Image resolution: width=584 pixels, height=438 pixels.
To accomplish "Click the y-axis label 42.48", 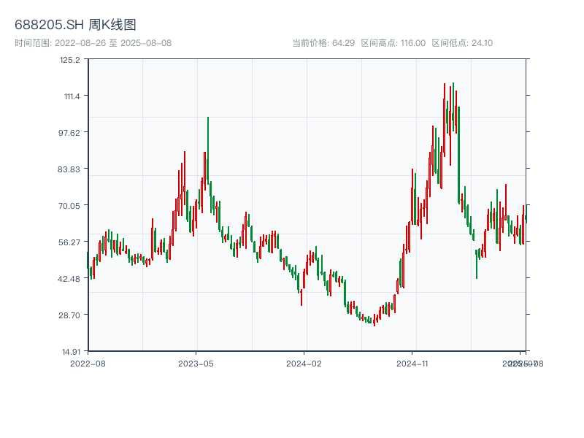I will (x=69, y=279).
